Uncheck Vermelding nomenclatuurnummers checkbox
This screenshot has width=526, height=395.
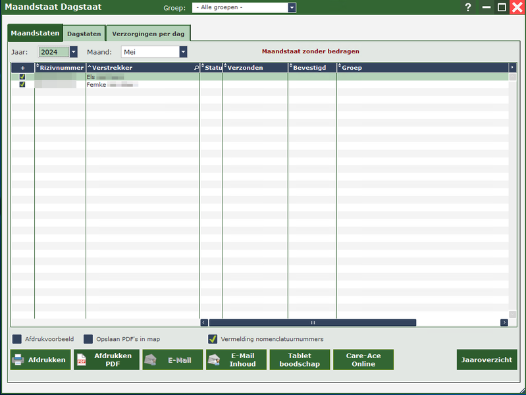coord(213,339)
